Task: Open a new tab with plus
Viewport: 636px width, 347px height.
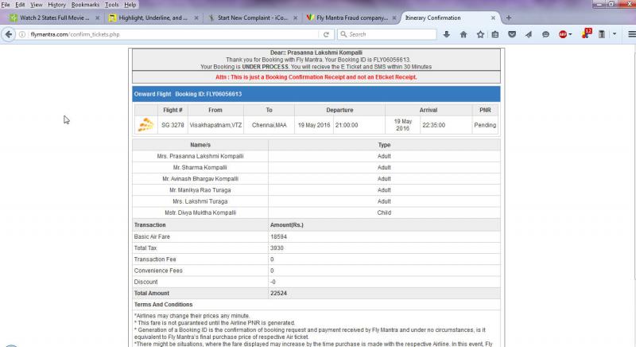Action: coord(508,18)
